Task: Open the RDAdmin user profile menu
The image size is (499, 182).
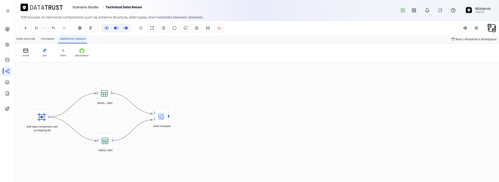Action: point(478,10)
